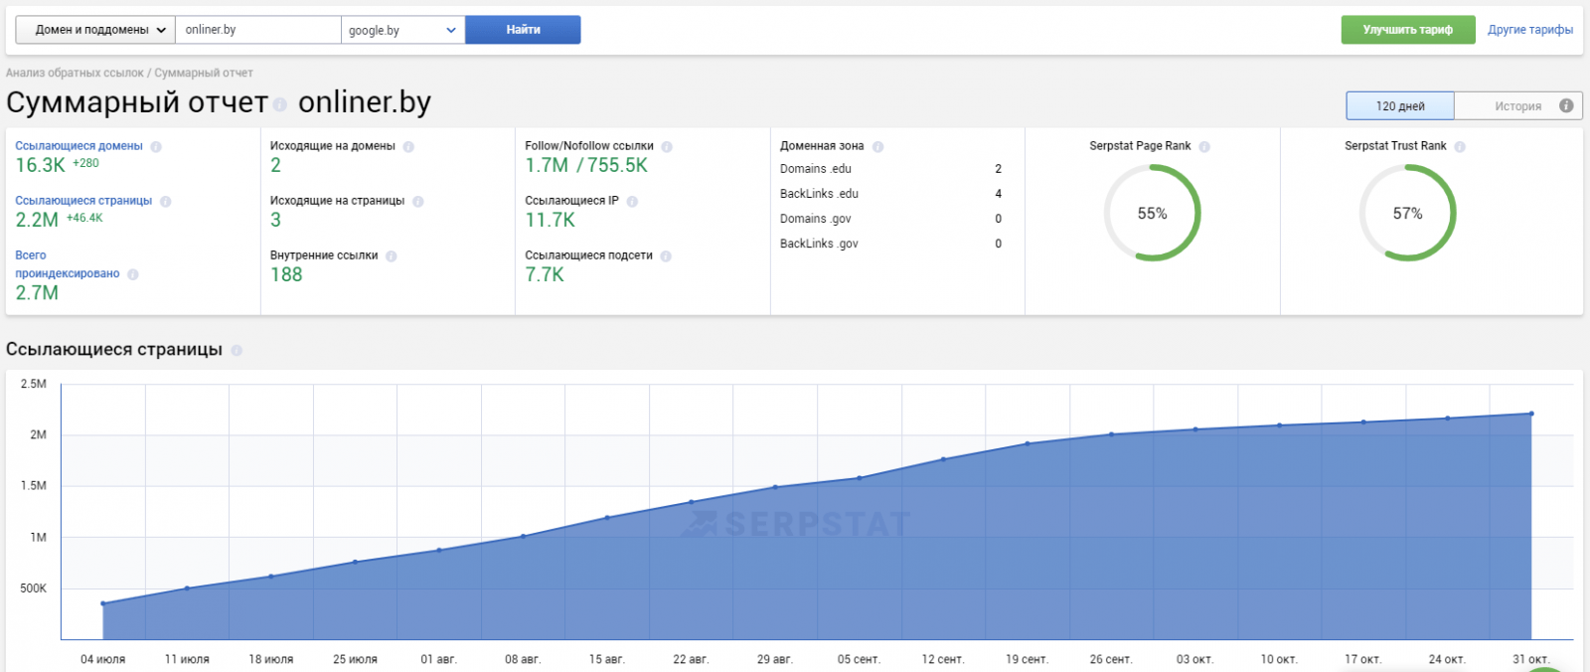Click info icon beside Ссылающиеся страницы chart heading
The width and height of the screenshot is (1590, 672).
click(x=237, y=350)
